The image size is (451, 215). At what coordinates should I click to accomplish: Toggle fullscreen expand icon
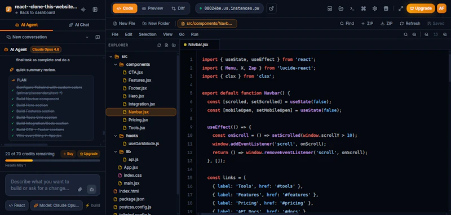401,8
